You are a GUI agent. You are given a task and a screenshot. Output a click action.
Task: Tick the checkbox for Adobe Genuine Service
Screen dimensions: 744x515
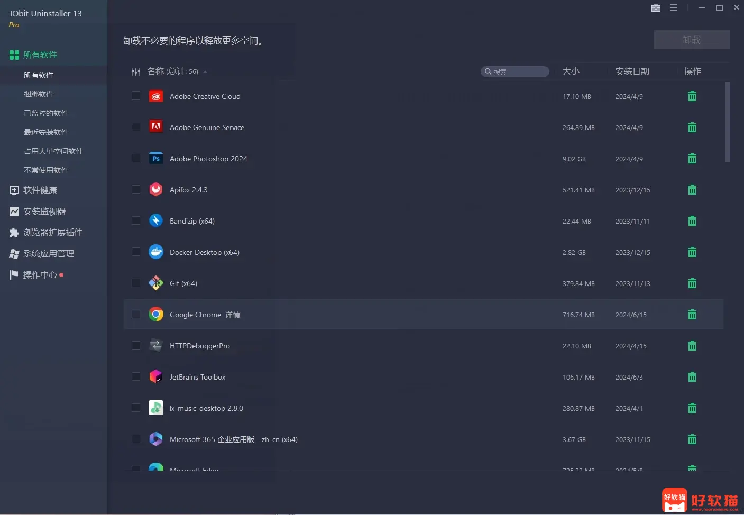click(x=136, y=127)
